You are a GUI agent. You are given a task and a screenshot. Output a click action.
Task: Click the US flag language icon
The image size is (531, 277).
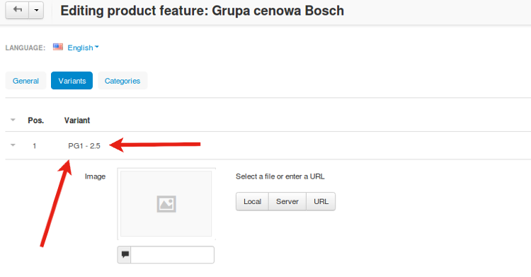click(58, 47)
